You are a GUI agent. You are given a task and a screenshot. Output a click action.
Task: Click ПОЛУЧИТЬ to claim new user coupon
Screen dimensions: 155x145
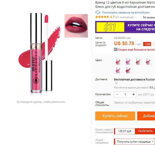(145, 131)
